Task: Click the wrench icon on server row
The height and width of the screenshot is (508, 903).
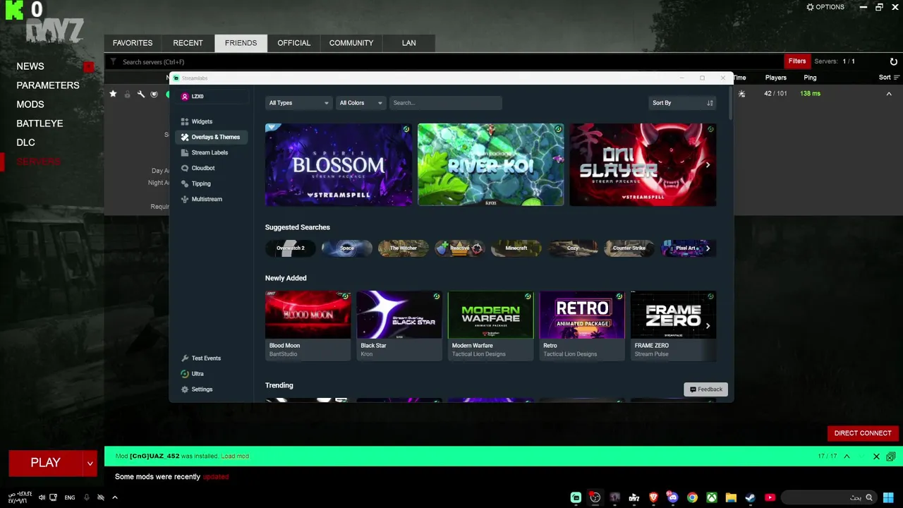Action: coord(141,94)
